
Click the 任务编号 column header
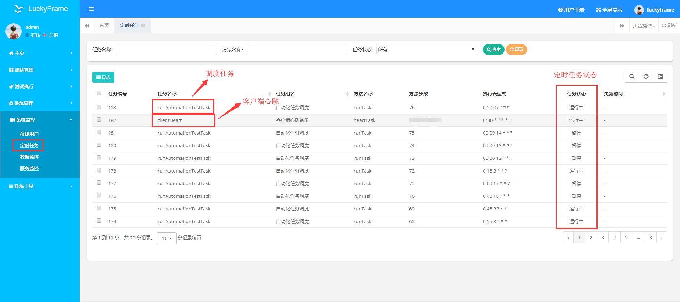118,94
